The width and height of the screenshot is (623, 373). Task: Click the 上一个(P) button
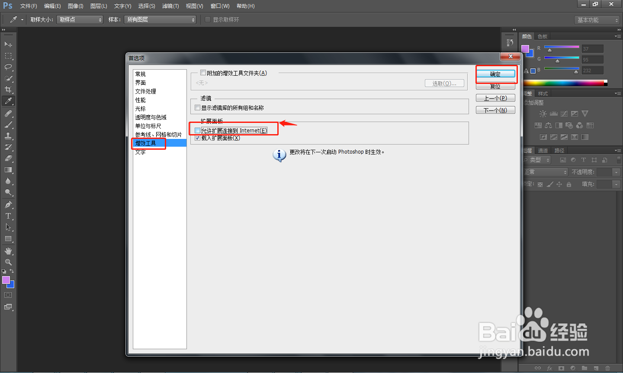click(495, 98)
